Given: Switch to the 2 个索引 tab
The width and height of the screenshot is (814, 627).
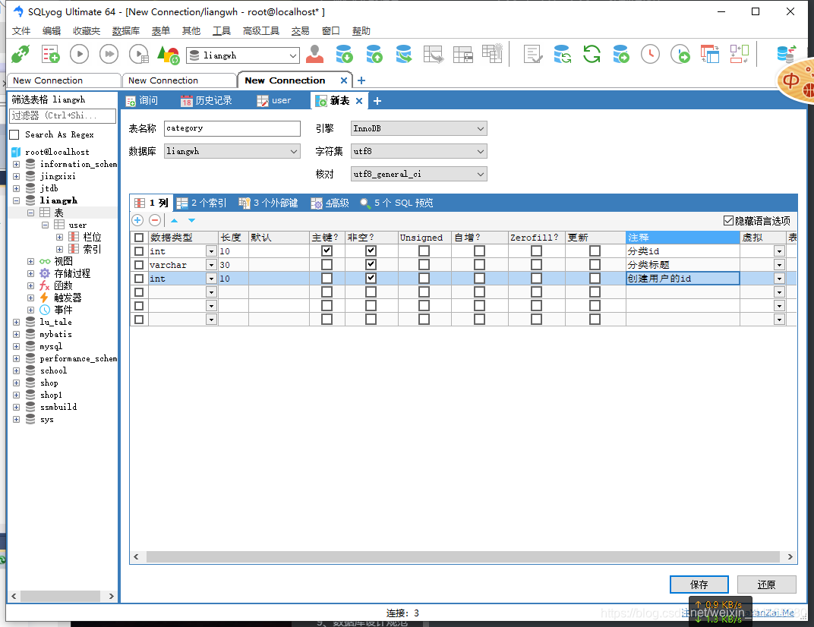Looking at the screenshot, I should pos(201,203).
